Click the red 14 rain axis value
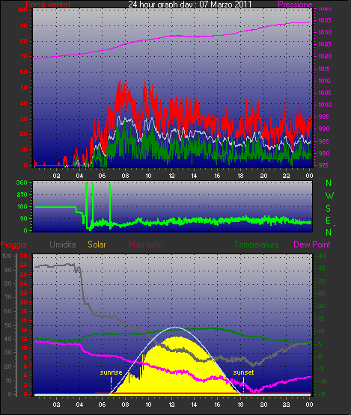The image size is (351, 415). [x=24, y=330]
